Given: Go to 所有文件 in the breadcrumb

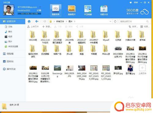Looking at the screenshot, I should click(x=60, y=21).
